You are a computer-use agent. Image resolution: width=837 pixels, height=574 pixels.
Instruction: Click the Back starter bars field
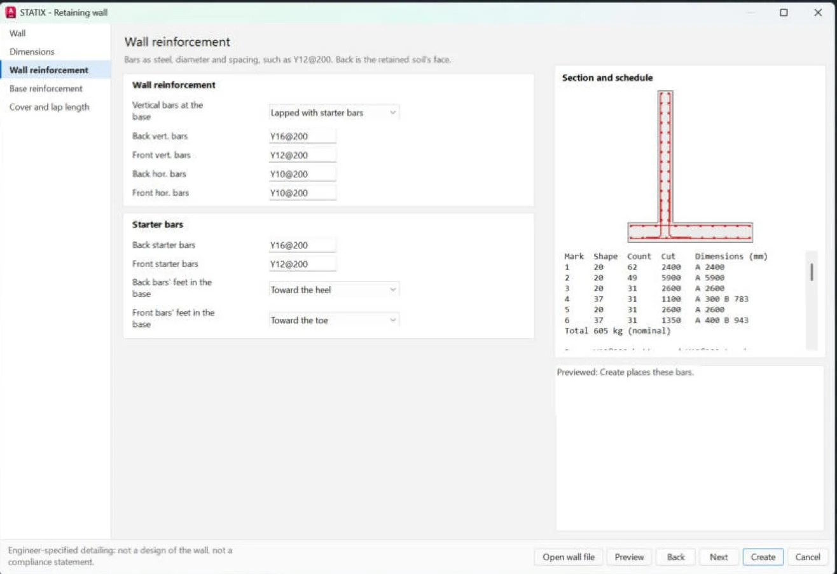(302, 245)
